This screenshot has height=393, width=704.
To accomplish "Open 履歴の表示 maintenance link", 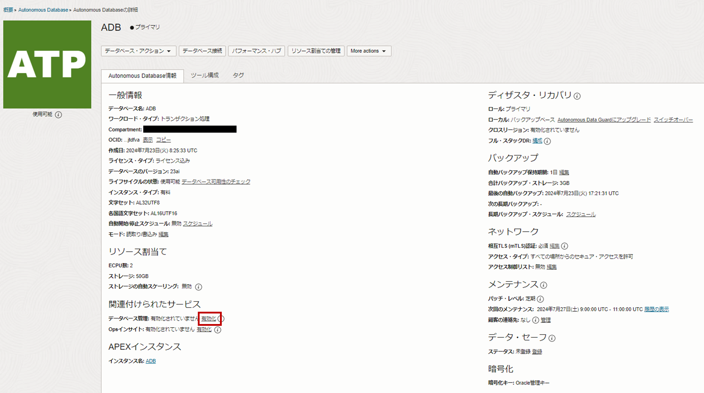I will click(x=656, y=309).
